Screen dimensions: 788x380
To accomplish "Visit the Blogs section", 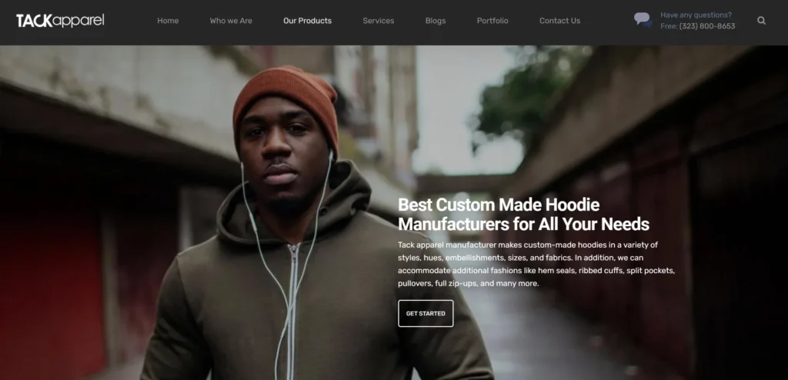I will (x=436, y=21).
